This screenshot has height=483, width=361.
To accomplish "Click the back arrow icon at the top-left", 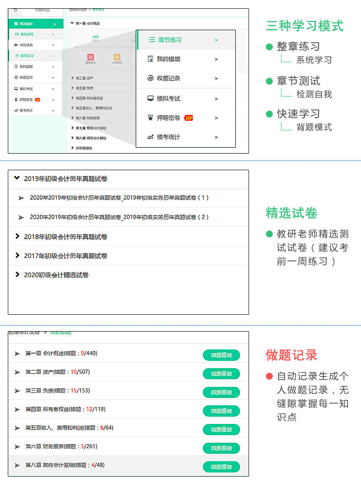I will [x=16, y=10].
